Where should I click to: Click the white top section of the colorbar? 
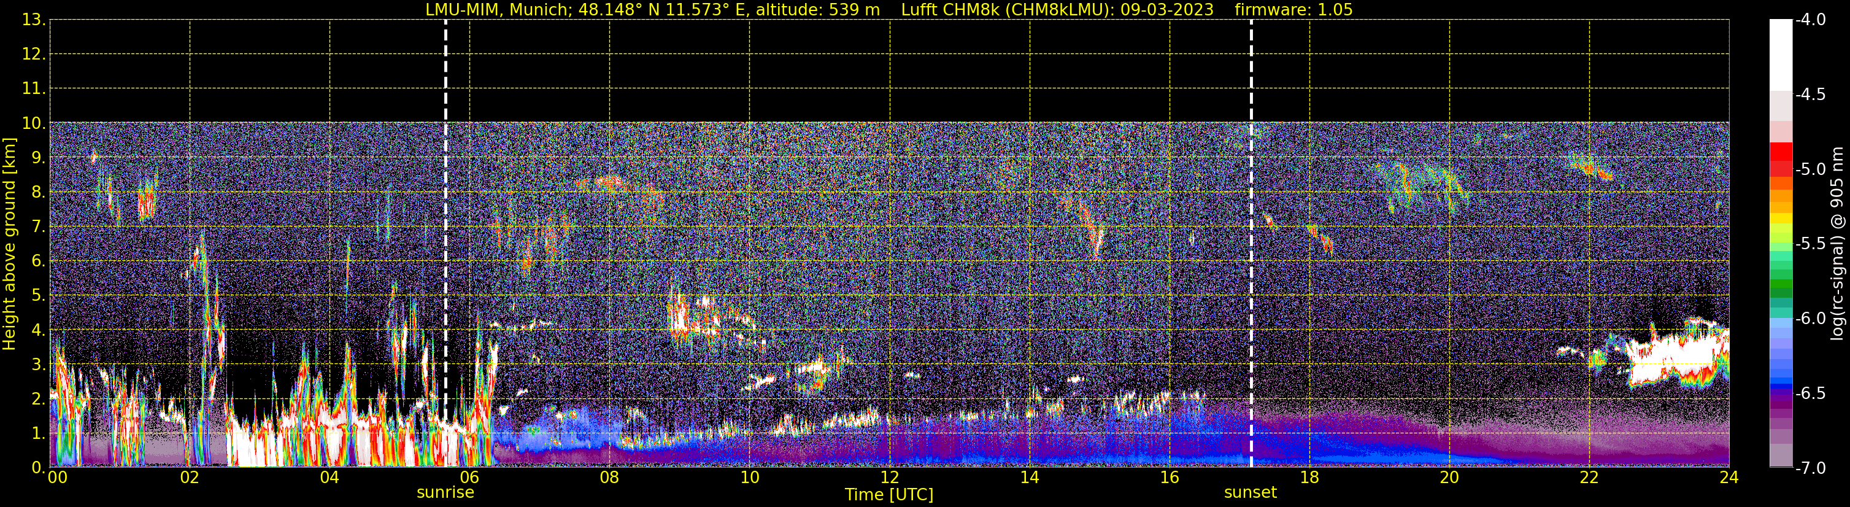point(1781,55)
